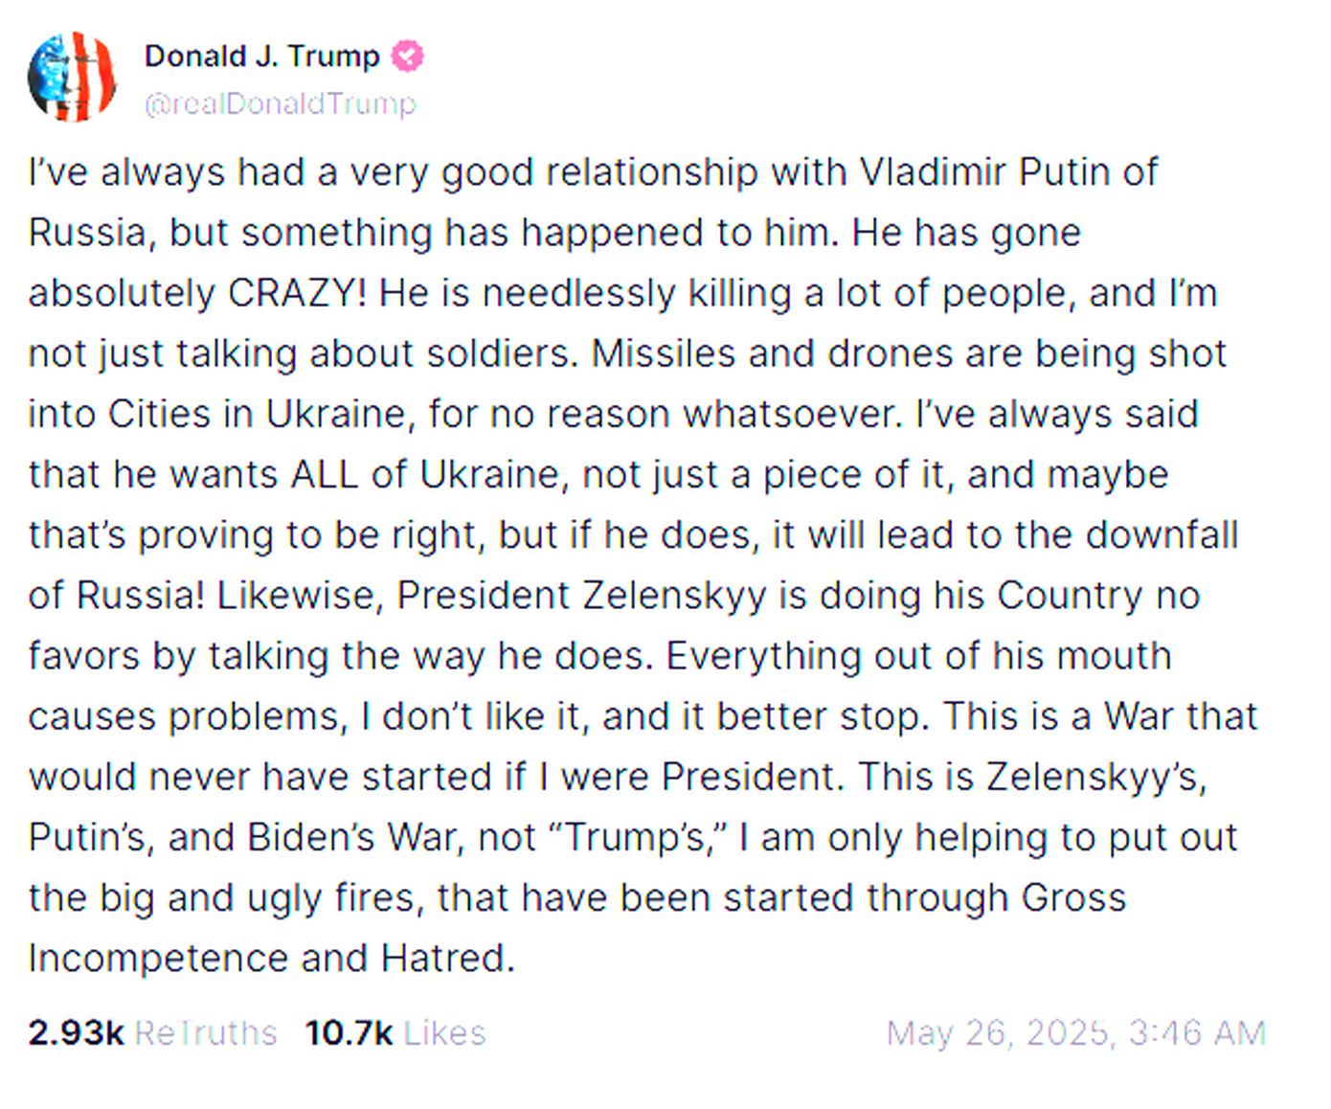Click the words Incompetence and Hatred
Image resolution: width=1331 pixels, height=1109 pixels.
click(271, 959)
